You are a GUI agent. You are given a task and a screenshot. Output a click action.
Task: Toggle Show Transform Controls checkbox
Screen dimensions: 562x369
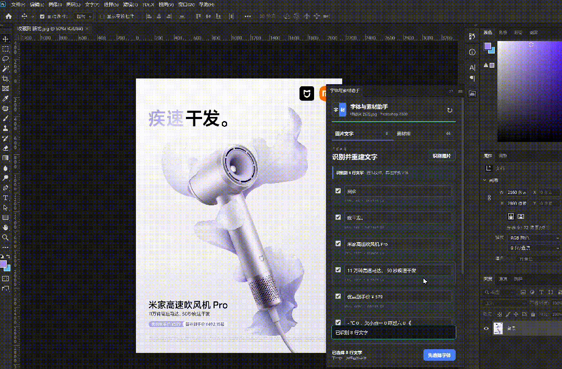[x=102, y=17]
